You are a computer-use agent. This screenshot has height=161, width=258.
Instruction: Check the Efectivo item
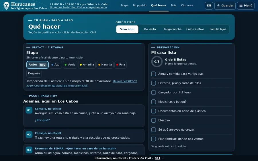coord(154,120)
